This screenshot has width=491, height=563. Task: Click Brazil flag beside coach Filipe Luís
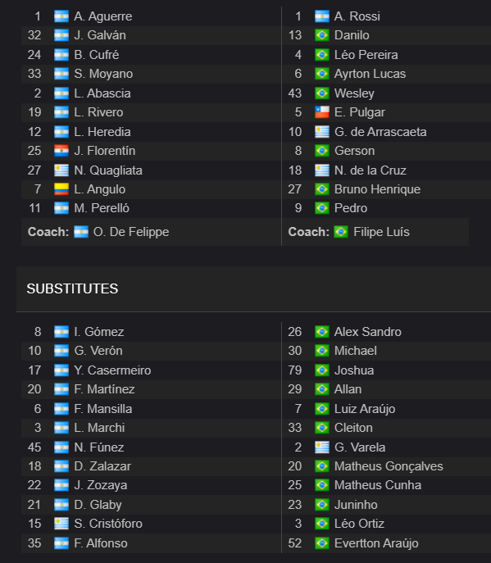[341, 232]
